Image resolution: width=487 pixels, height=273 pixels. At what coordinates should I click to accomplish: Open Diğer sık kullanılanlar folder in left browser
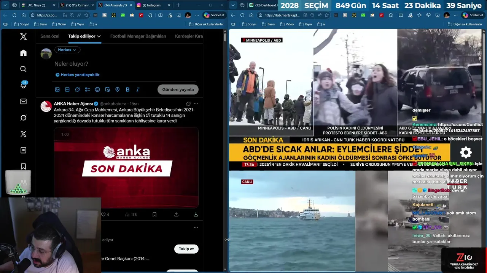[206, 24]
